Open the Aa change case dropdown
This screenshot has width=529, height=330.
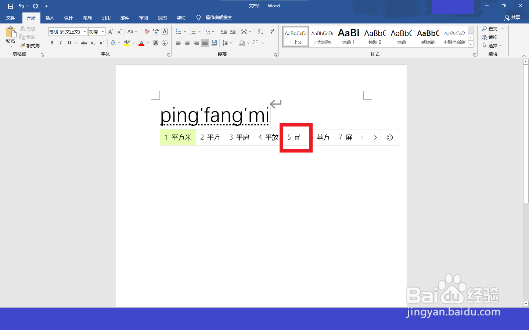[132, 32]
